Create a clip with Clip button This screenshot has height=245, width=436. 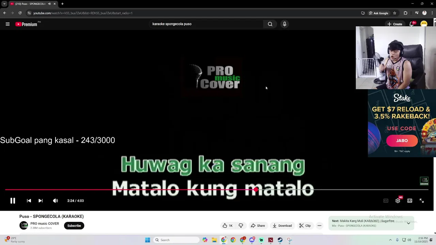[x=305, y=226]
